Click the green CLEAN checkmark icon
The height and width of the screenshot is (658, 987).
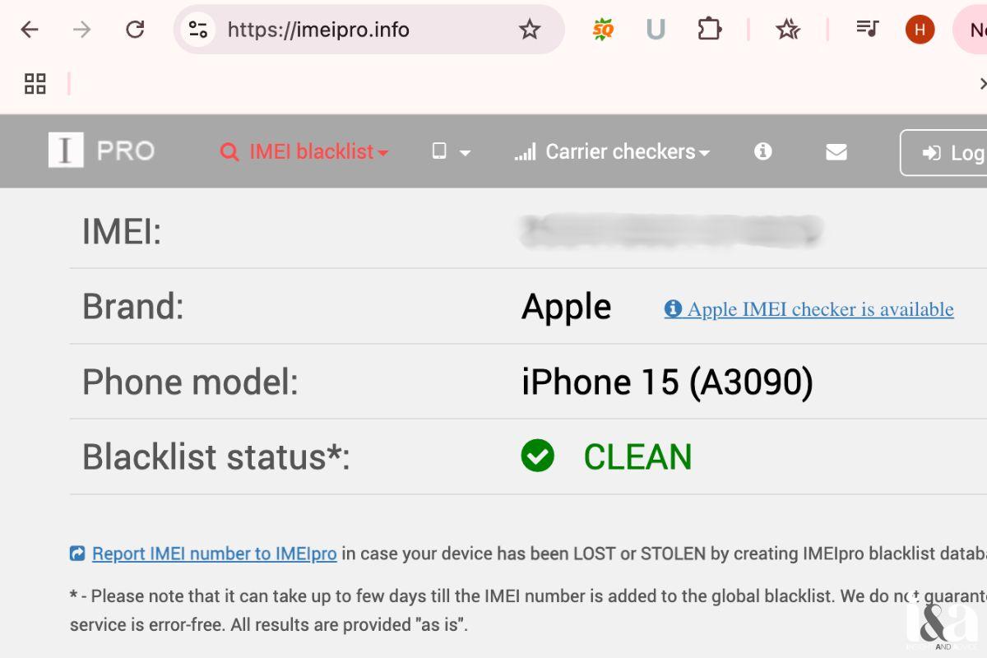[x=538, y=456]
